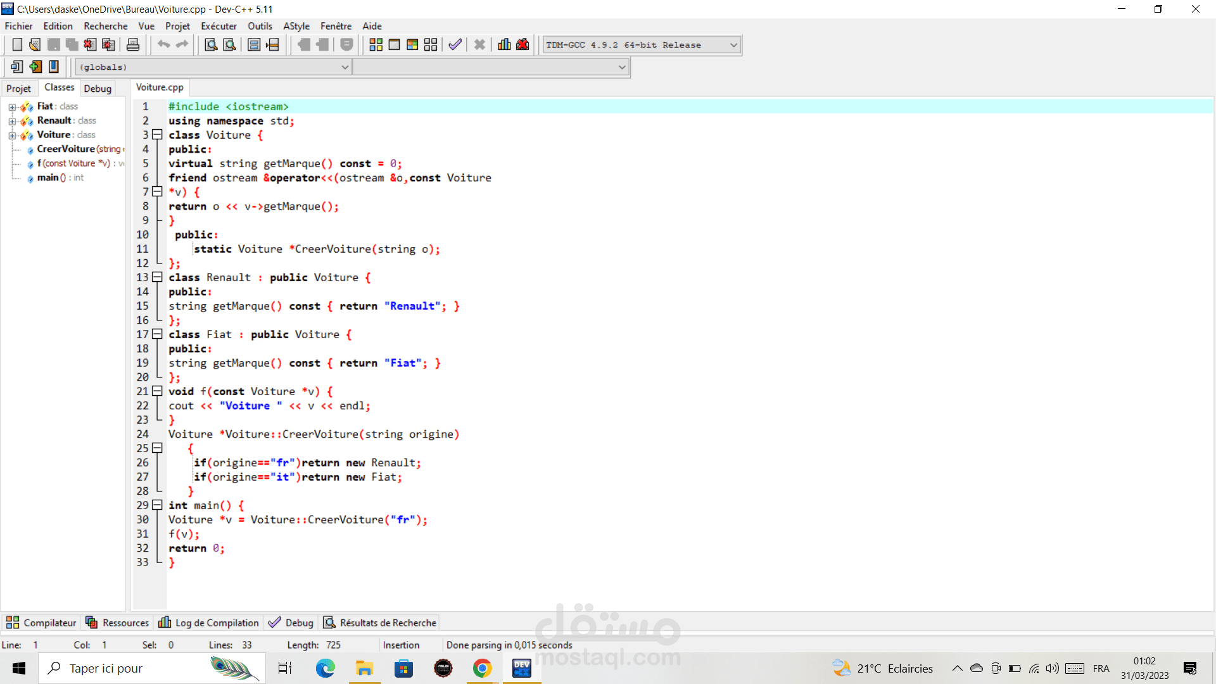Collapse the fold for class Renault

[156, 277]
